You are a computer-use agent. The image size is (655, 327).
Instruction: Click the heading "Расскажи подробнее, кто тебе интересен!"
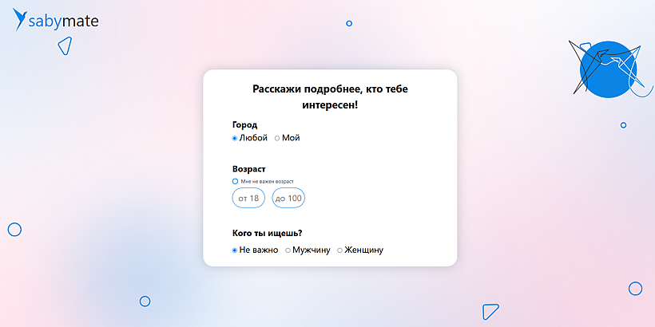click(330, 97)
